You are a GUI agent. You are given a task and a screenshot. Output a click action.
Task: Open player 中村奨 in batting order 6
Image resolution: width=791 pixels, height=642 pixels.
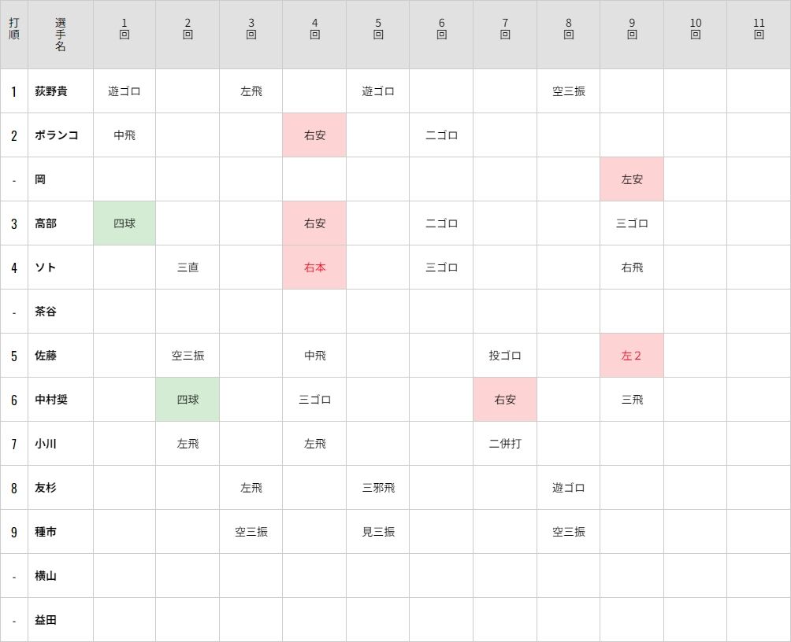tap(51, 400)
